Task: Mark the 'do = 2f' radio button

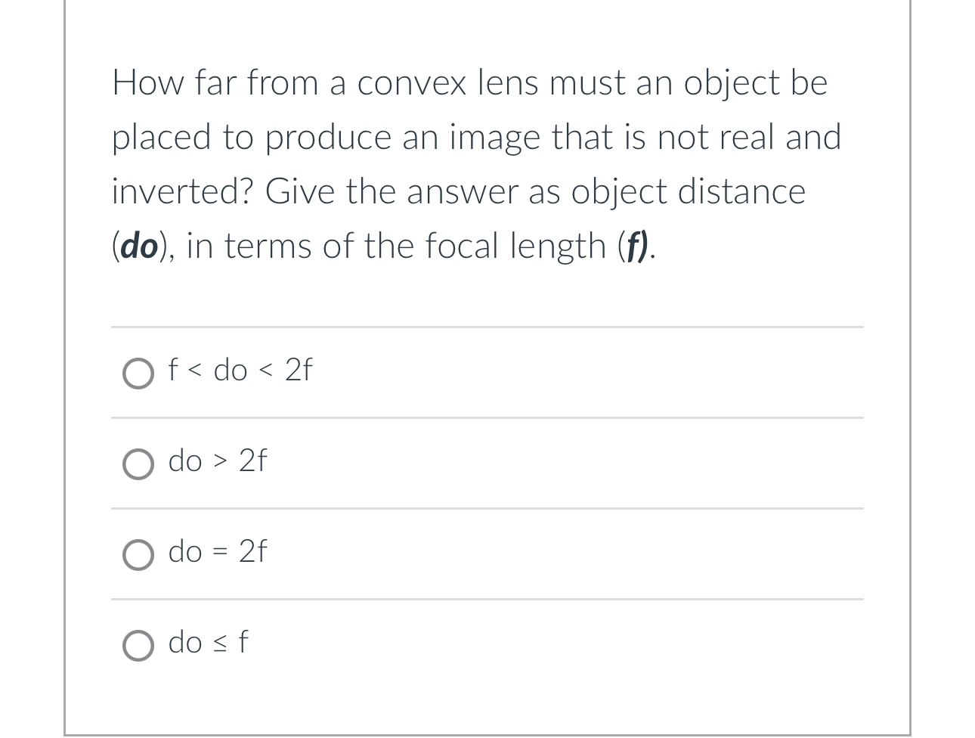Action: tap(138, 554)
